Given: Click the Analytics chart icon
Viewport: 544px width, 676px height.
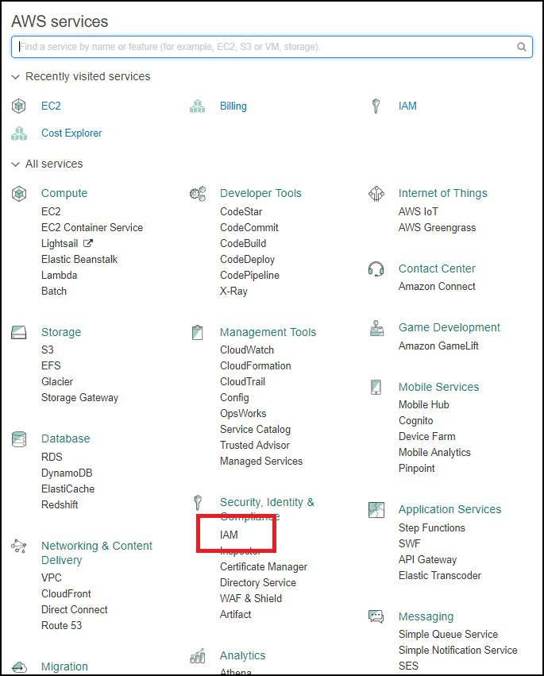Looking at the screenshot, I should (x=198, y=656).
